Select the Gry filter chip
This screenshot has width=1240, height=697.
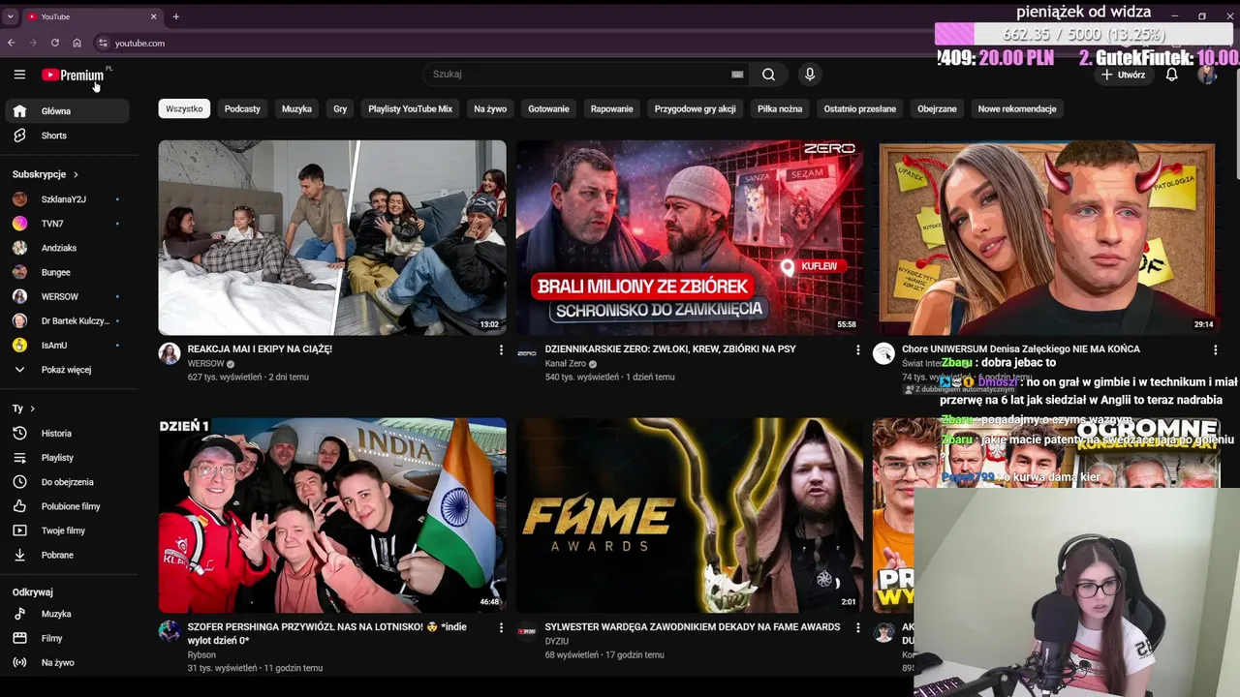click(340, 108)
